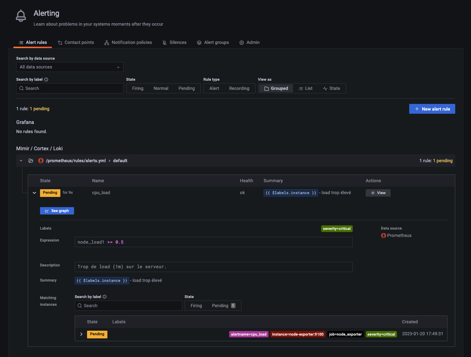This screenshot has height=357, width=471.
Task: Expand the Pending matching instance row
Action: (81, 334)
